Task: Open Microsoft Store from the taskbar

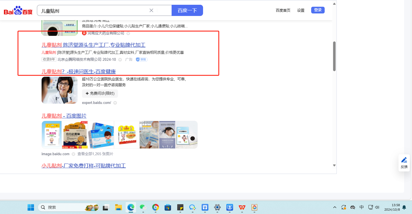Action: 168,208
